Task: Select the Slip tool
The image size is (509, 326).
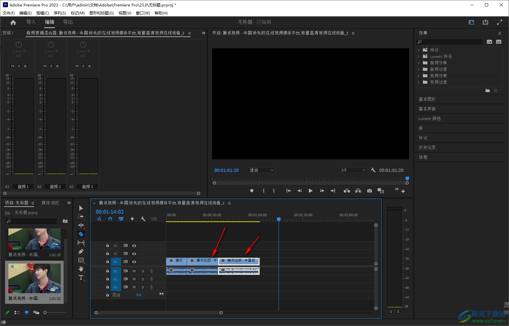Action: click(81, 243)
